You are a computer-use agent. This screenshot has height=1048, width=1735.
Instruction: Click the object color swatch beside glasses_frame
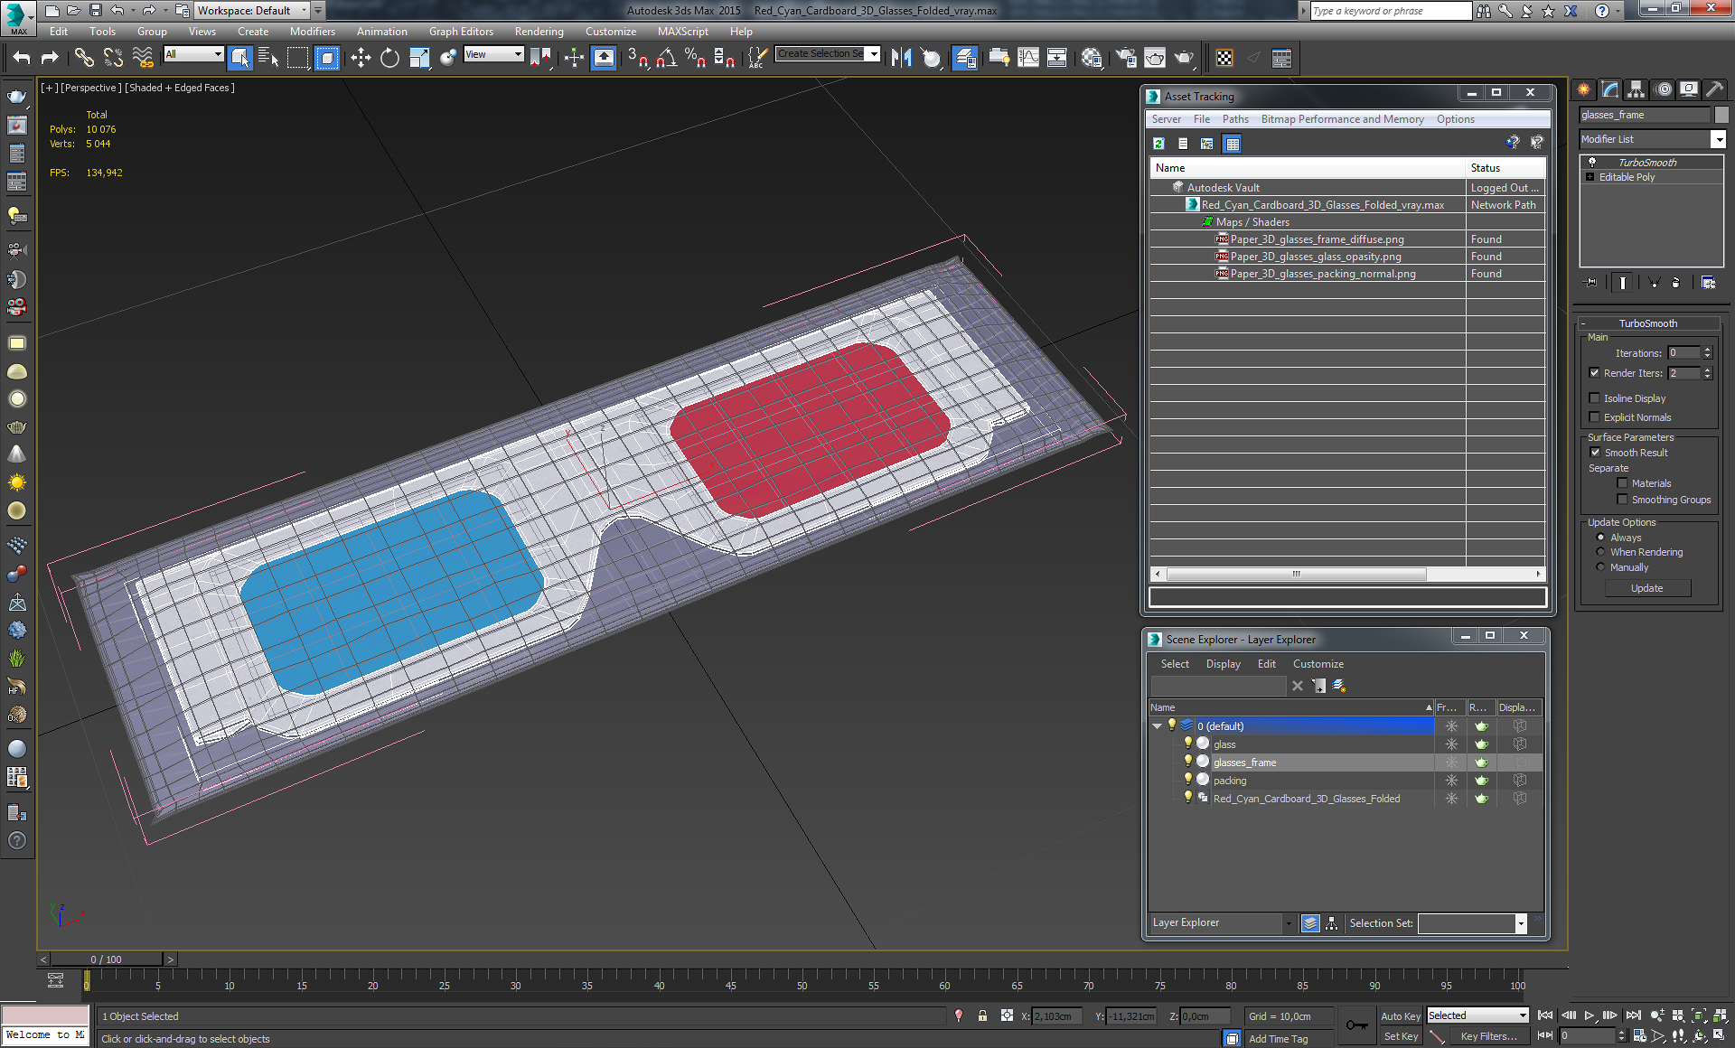[x=1721, y=115]
